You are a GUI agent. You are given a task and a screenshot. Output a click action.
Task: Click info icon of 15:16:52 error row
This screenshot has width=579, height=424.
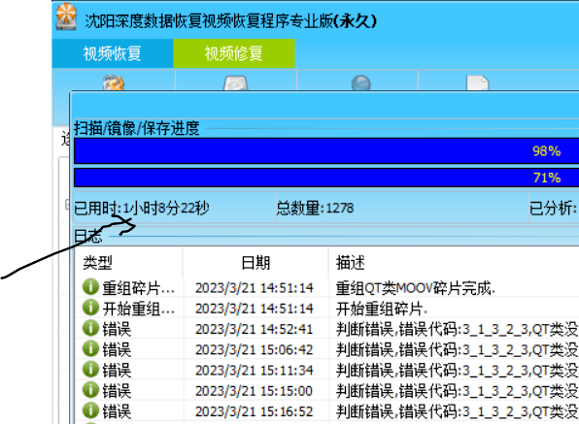[90, 410]
